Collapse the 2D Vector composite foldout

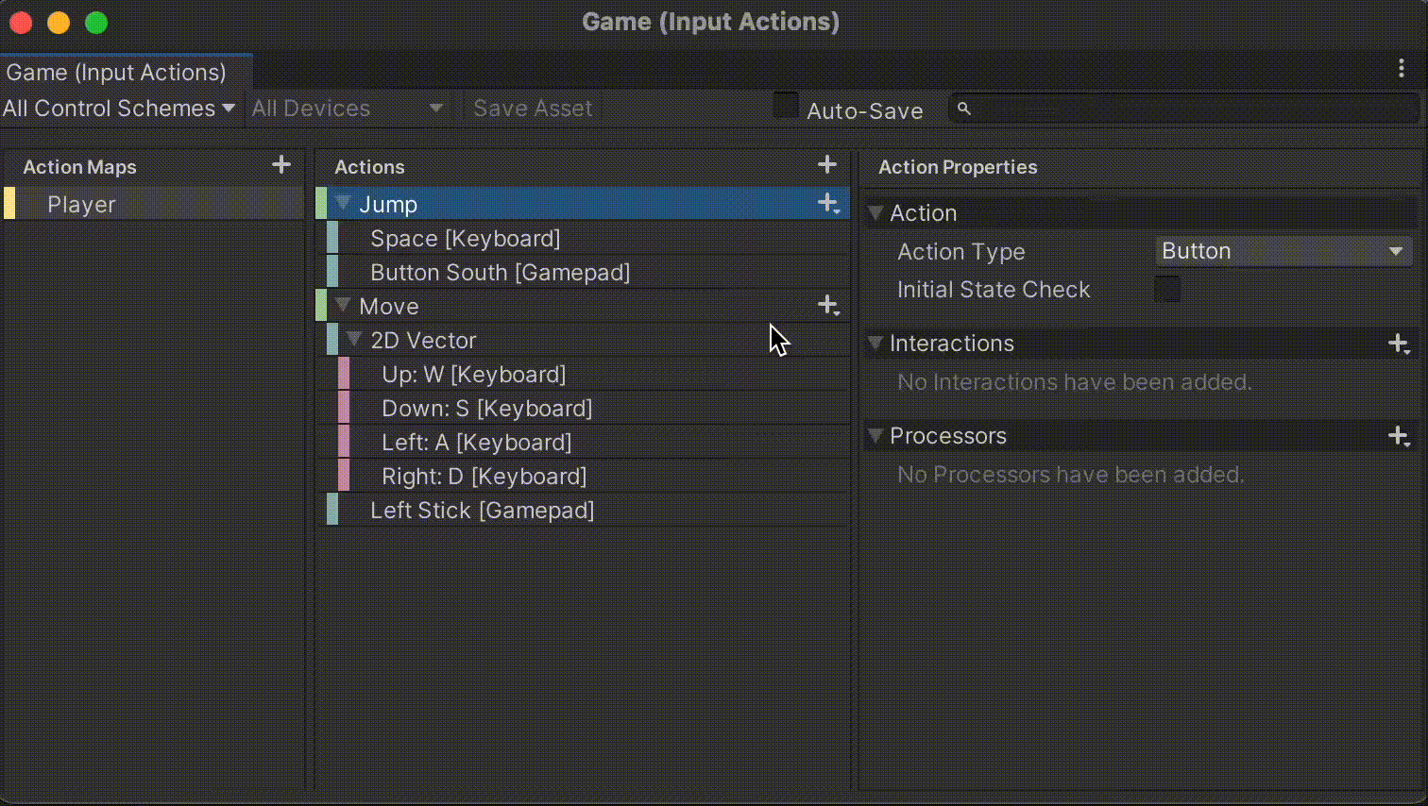[x=355, y=339]
